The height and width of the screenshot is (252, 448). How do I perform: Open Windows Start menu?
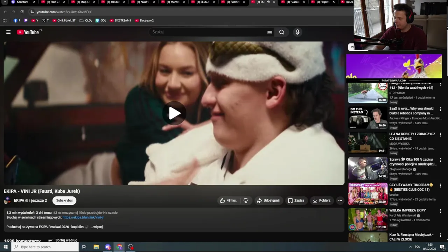pyautogui.click(x=5, y=247)
